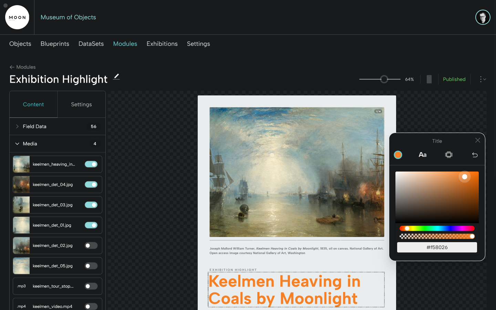The width and height of the screenshot is (496, 310).
Task: Click the Museum of Objects link
Action: (x=68, y=17)
